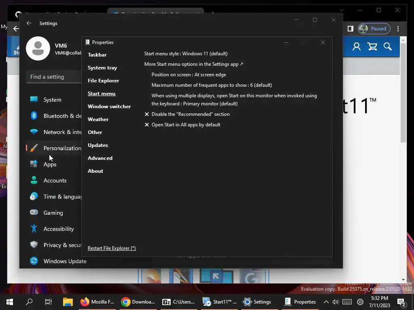This screenshot has height=310, width=414.
Task: Switch to Settings taskbar item
Action: [258, 302]
